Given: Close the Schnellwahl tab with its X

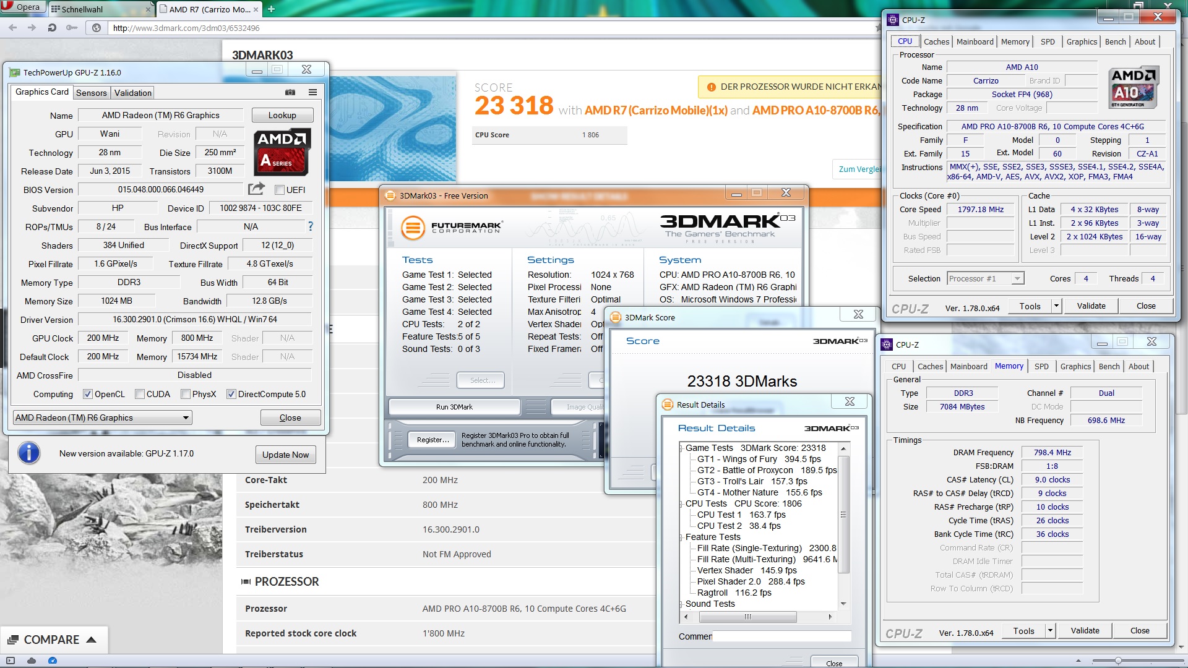Looking at the screenshot, I should (x=148, y=9).
